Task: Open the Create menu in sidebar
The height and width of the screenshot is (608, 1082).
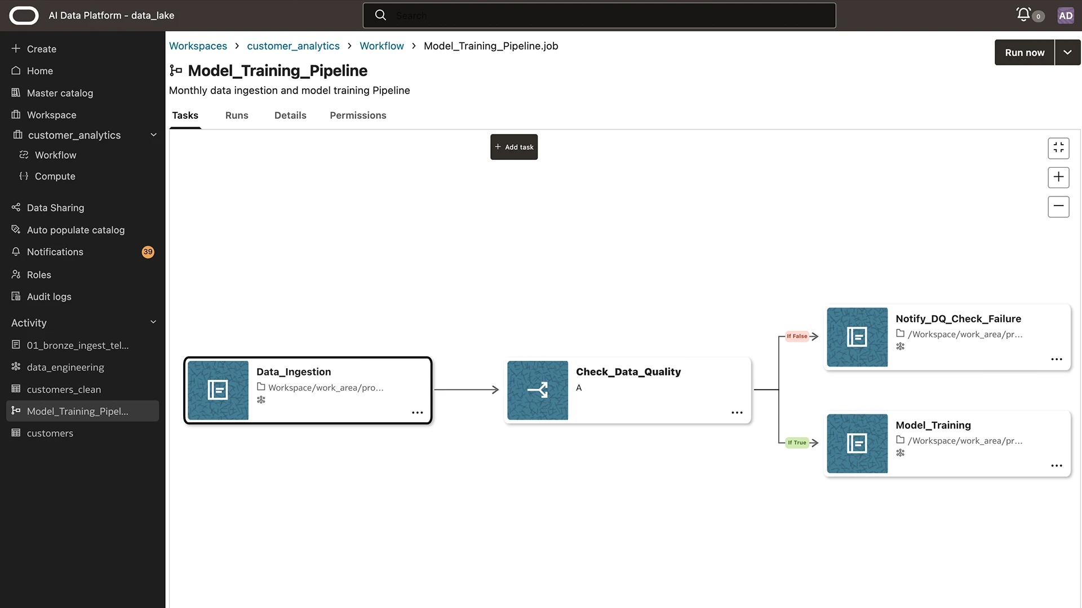Action: pyautogui.click(x=41, y=49)
